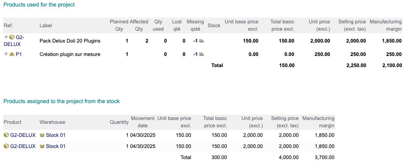Image resolution: width=406 pixels, height=166 pixels.
Task: Click warehouse icon in first Stock 01 row
Action: coord(42,135)
